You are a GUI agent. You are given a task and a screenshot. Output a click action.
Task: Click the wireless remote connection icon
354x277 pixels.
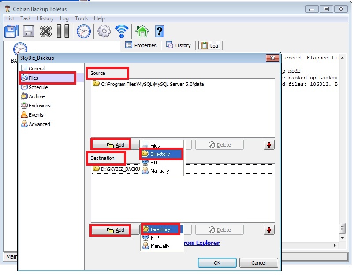(x=122, y=31)
